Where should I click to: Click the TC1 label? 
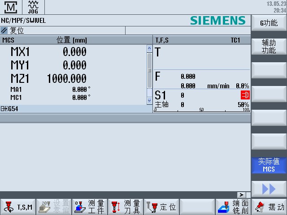(235, 40)
